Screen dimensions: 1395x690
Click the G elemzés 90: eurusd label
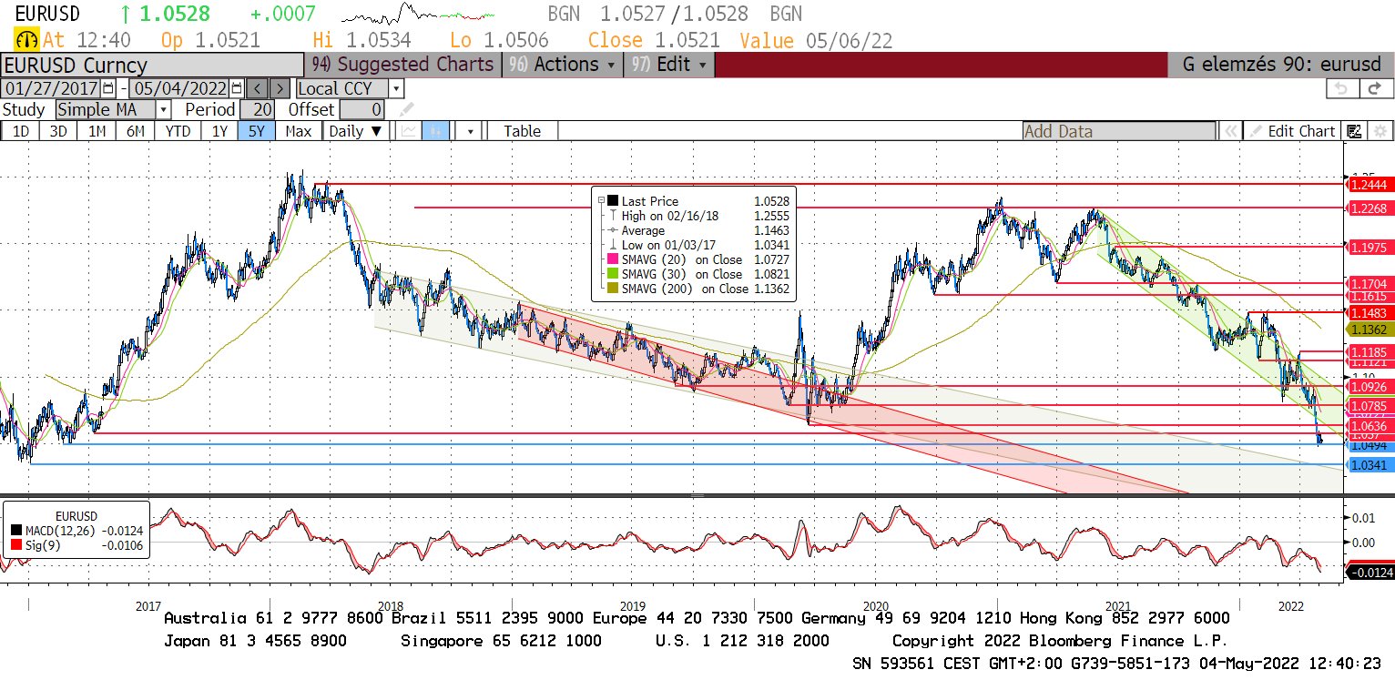1279,65
